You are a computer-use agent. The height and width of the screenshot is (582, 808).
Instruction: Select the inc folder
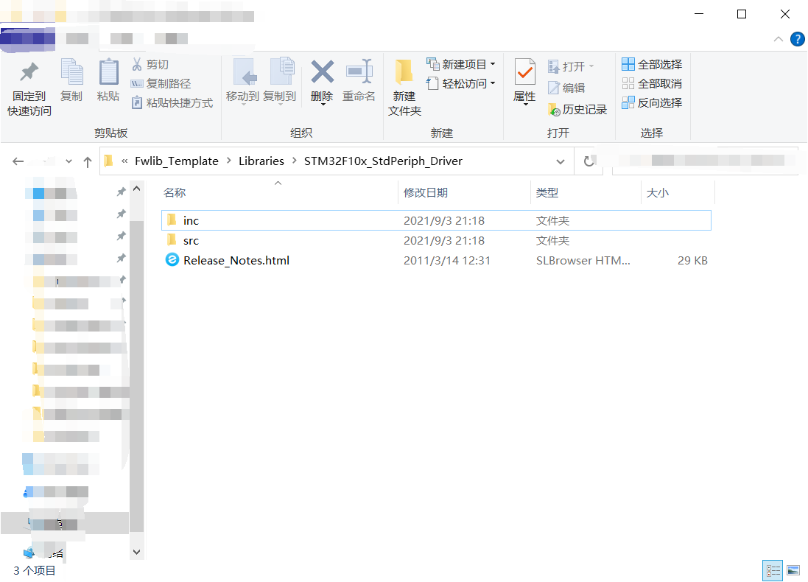pos(436,220)
